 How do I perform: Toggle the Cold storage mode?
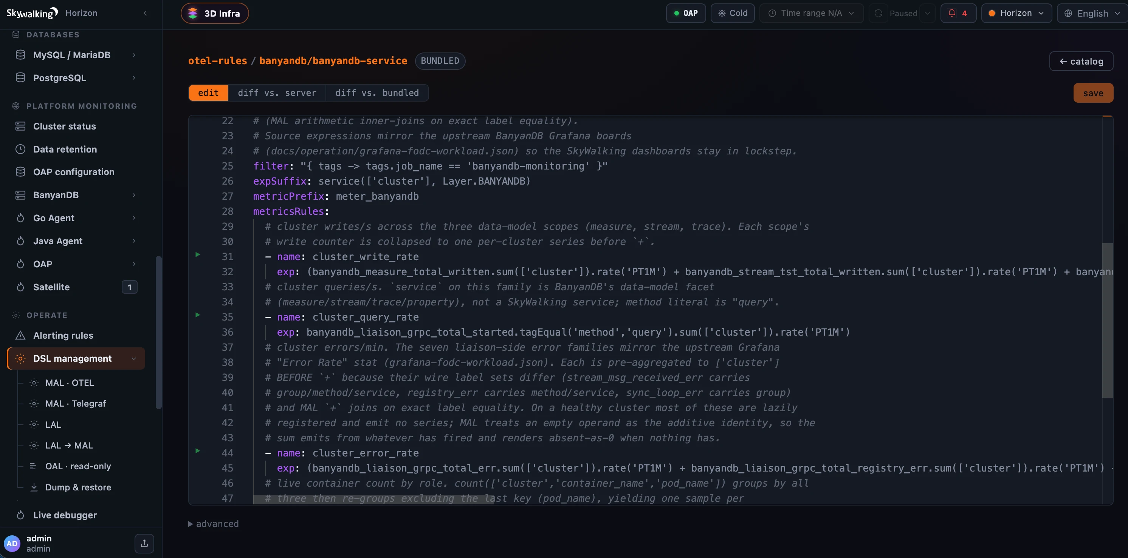(x=732, y=13)
